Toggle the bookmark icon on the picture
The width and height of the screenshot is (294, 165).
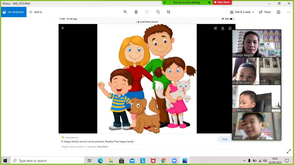[230, 28]
